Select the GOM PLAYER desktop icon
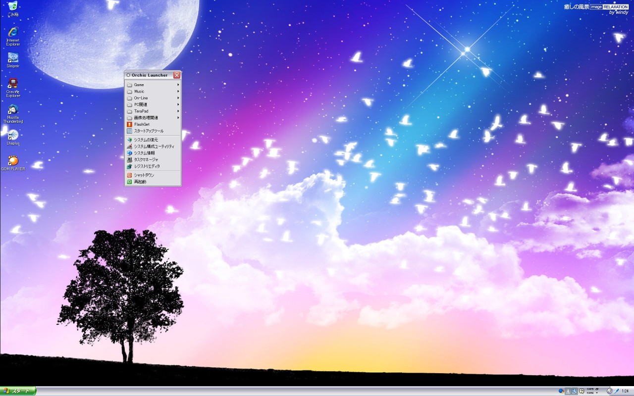The height and width of the screenshot is (396, 634). 13,163
